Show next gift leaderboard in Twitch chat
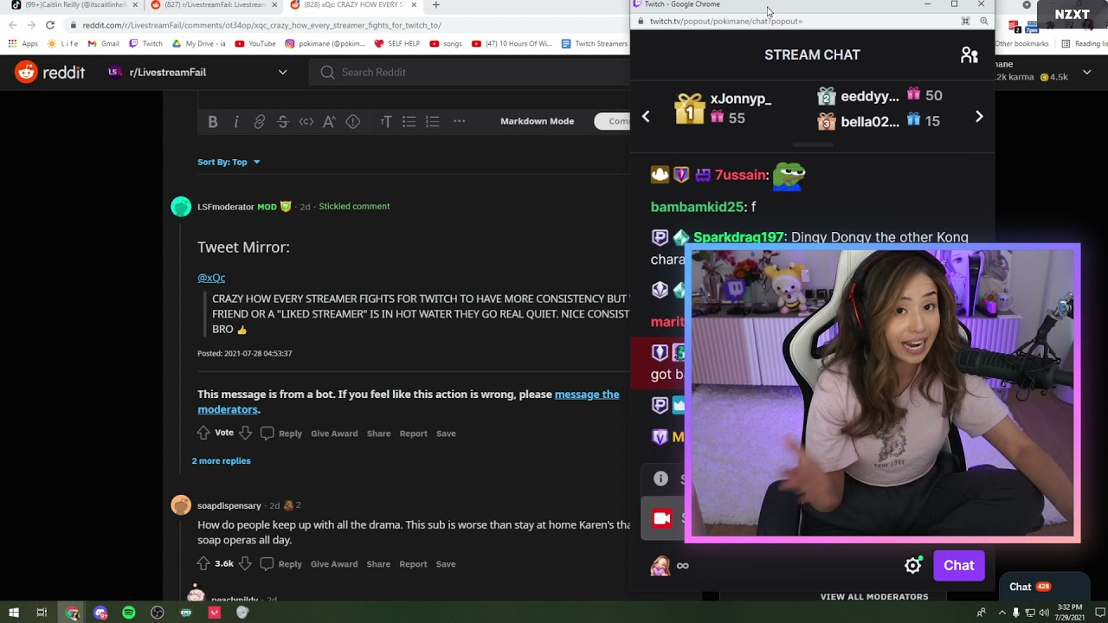 [979, 117]
